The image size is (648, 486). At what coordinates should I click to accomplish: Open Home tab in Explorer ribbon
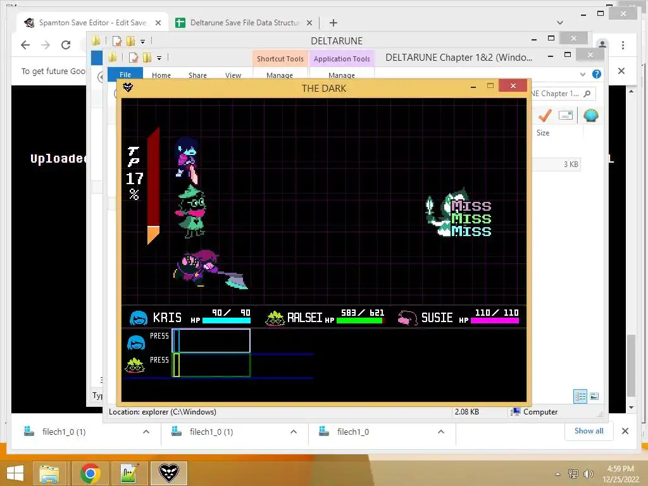tap(161, 75)
